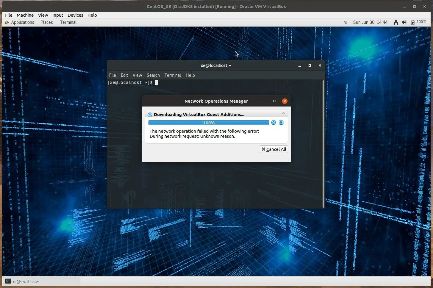Open the volume speaker icon
433x288 pixels.
pos(404,22)
